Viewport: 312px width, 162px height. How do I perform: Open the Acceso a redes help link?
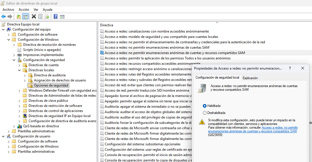(253, 129)
